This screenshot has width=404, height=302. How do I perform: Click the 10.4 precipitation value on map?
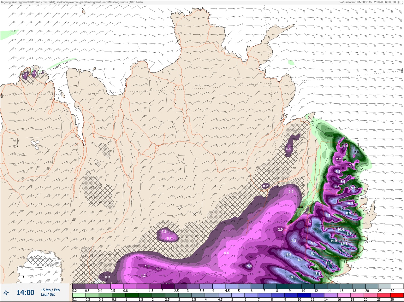[x=341, y=230]
